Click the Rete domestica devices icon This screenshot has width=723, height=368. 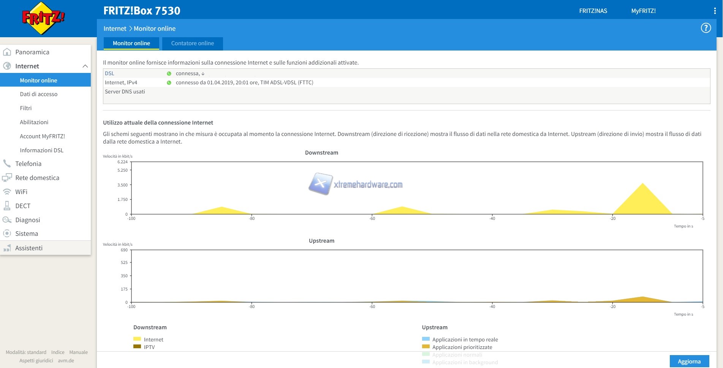tap(7, 178)
